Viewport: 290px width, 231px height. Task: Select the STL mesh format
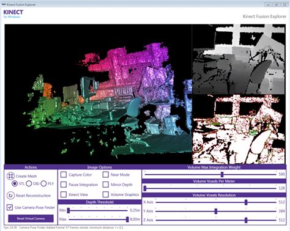15,183
